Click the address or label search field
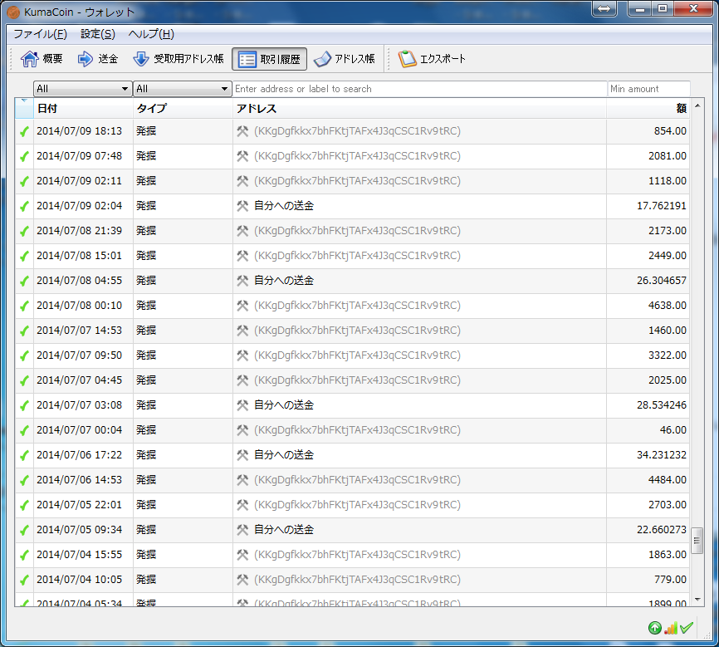 click(x=419, y=89)
